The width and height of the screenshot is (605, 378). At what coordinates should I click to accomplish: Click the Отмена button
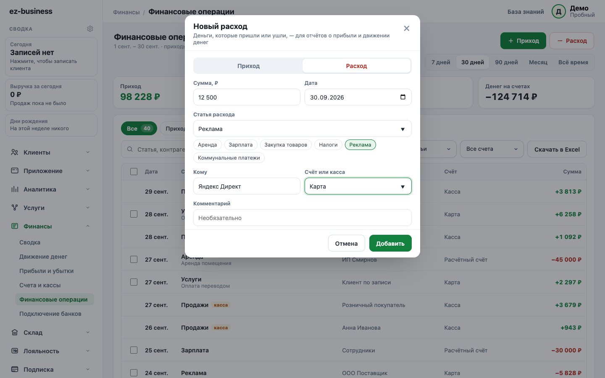tap(346, 243)
